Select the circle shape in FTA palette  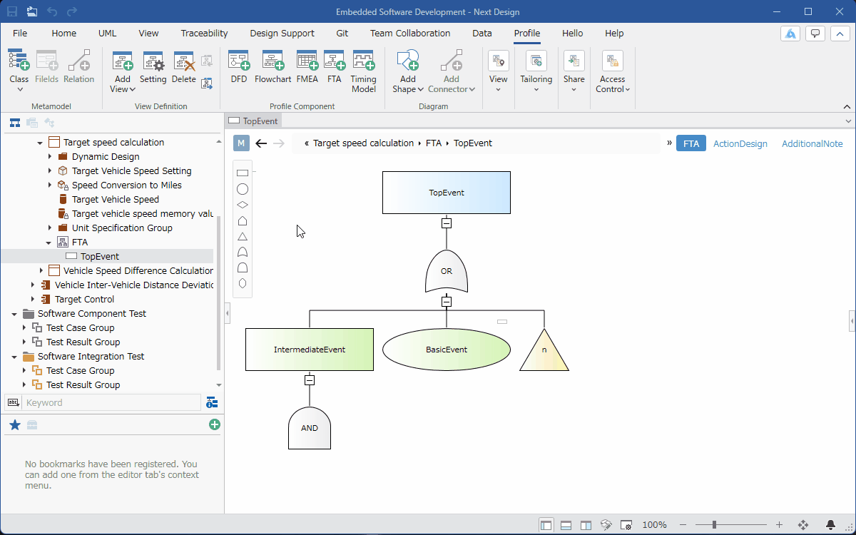pyautogui.click(x=243, y=189)
